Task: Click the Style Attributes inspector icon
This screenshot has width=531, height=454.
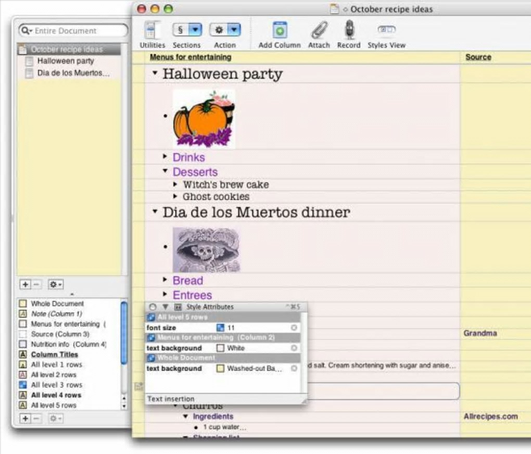Action: pyautogui.click(x=178, y=307)
